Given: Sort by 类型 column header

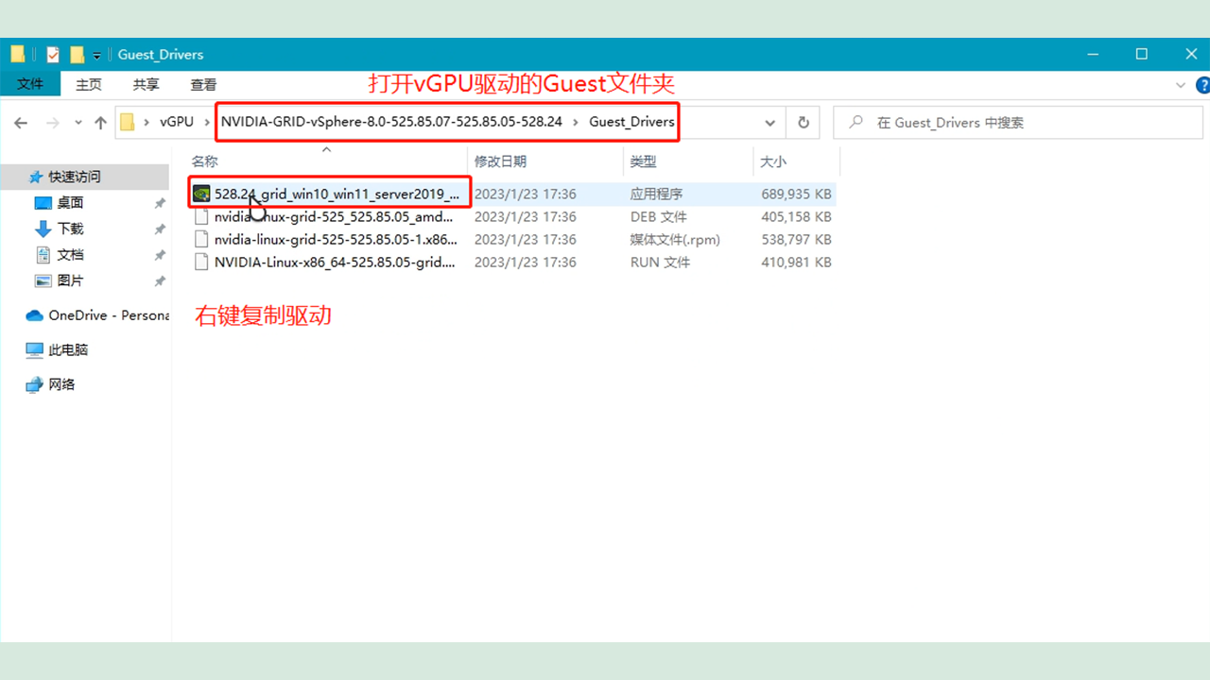Looking at the screenshot, I should point(643,161).
